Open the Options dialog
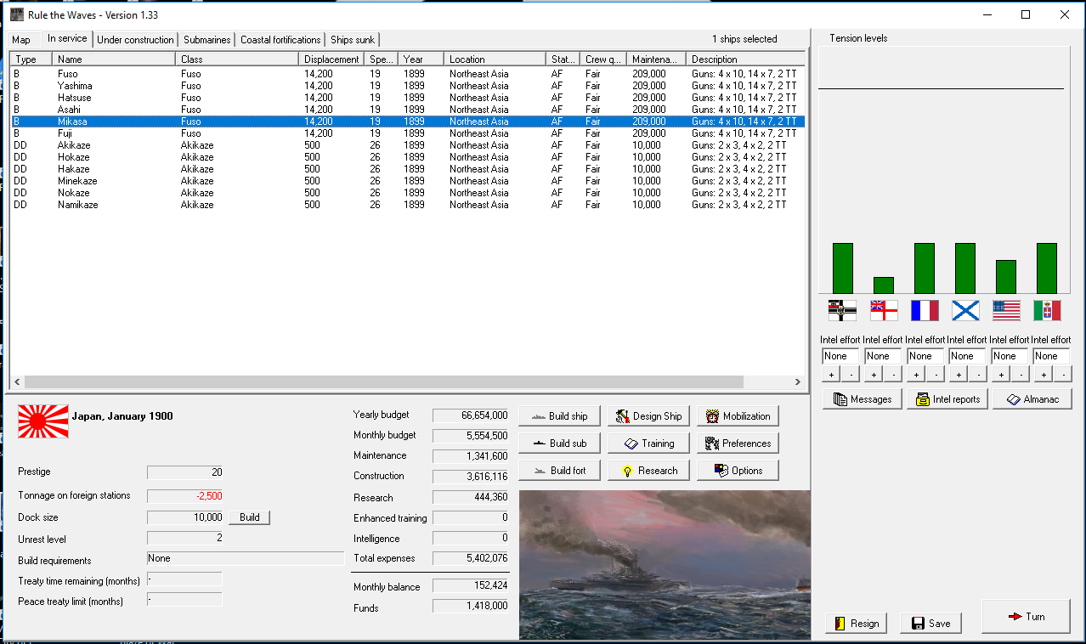The height and width of the screenshot is (644, 1086). pos(738,471)
